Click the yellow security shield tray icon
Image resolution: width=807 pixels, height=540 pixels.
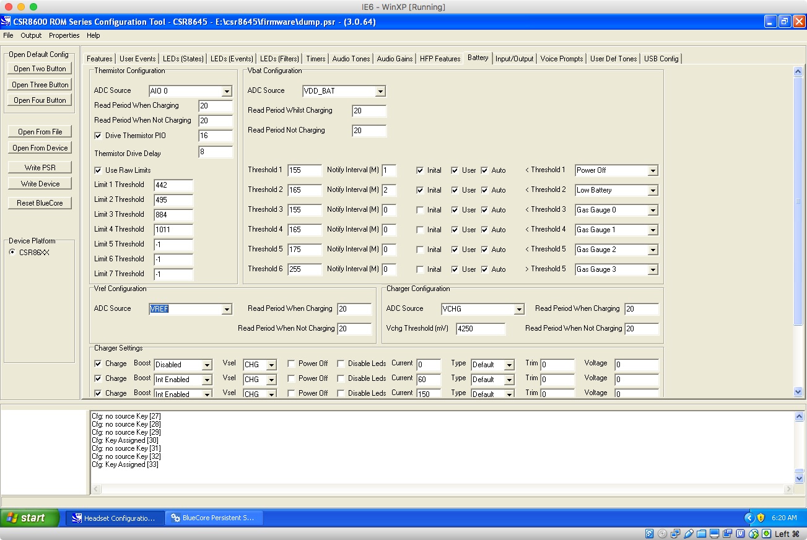[761, 518]
